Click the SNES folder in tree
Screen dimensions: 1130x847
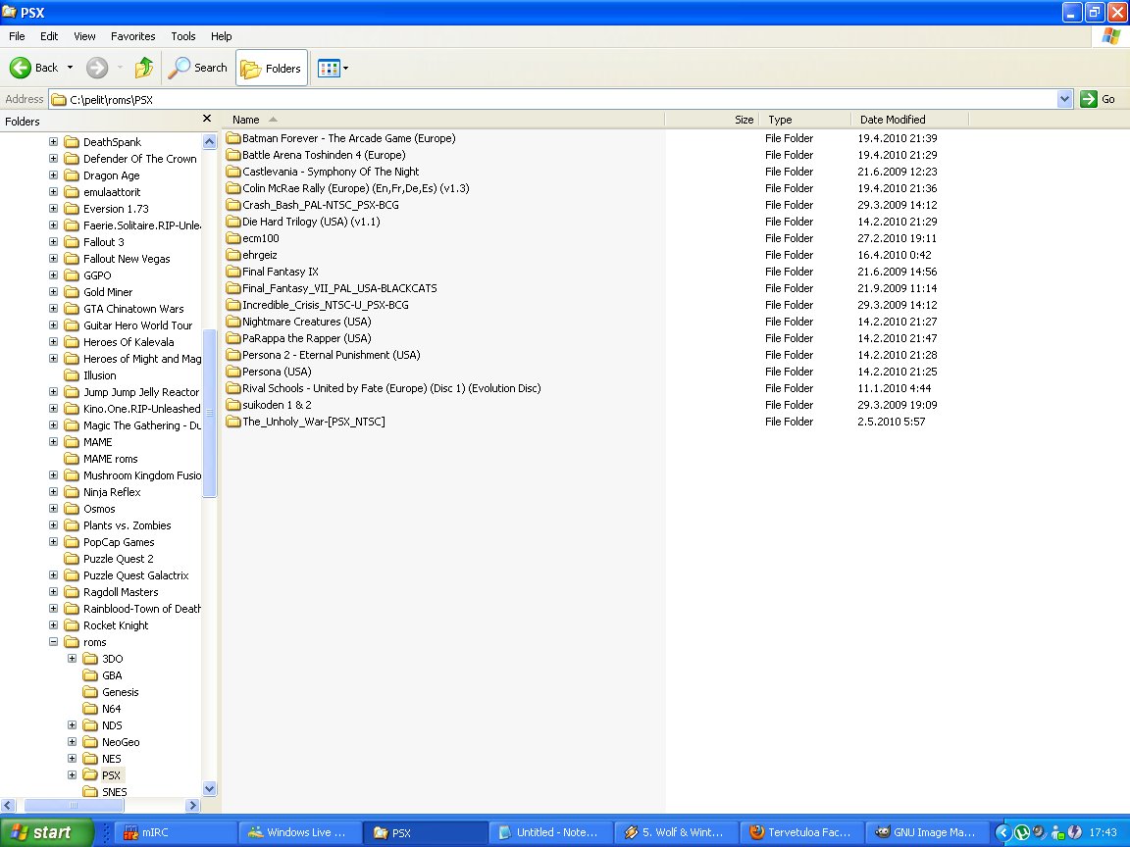114,791
